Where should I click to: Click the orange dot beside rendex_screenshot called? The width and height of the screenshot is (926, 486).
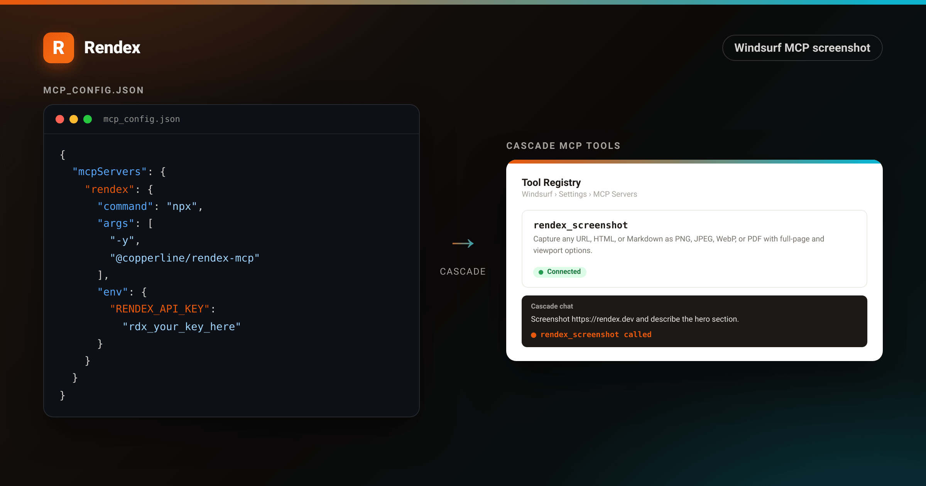pos(534,335)
